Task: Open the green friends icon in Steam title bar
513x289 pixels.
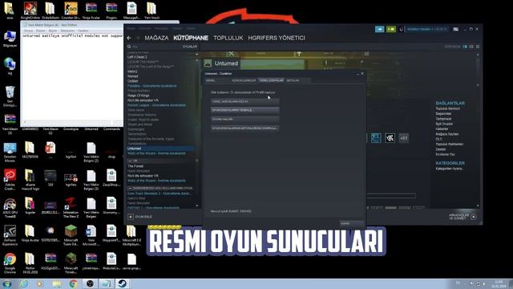Action: [x=391, y=29]
